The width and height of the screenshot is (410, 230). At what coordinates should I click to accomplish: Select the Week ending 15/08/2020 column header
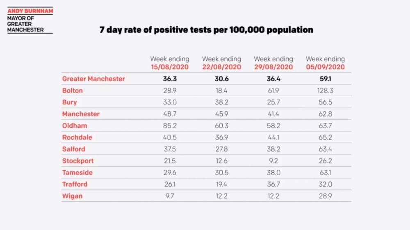point(169,63)
